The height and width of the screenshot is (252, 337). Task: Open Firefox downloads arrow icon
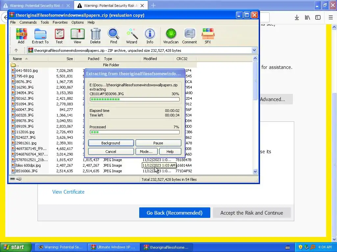297,18
